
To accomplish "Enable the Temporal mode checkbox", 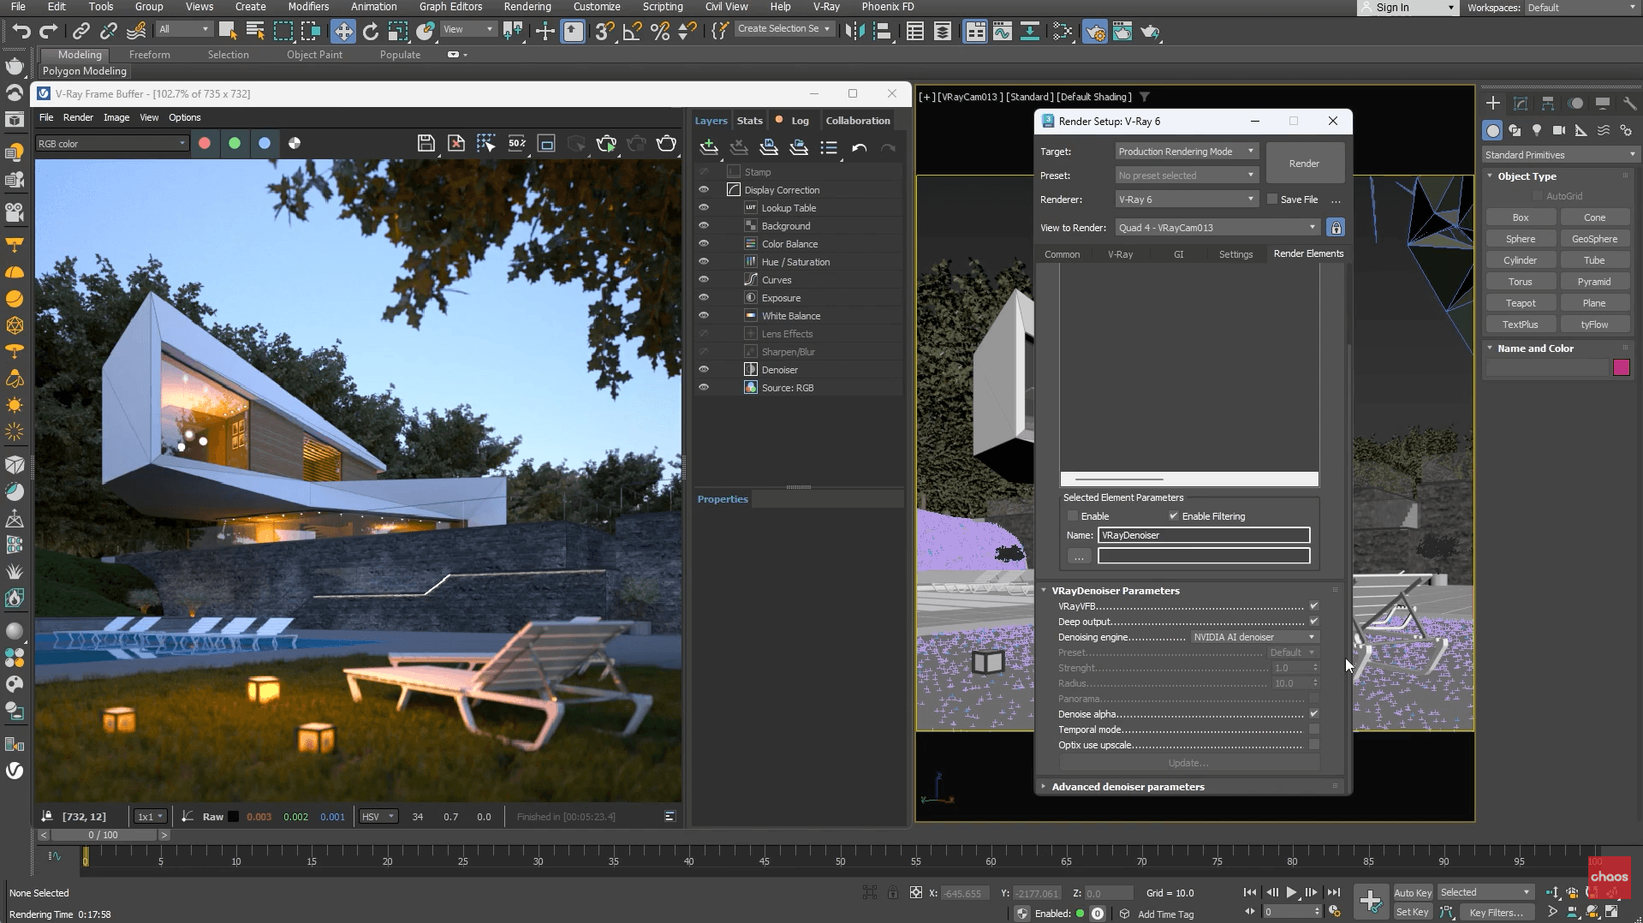I will pyautogui.click(x=1314, y=729).
